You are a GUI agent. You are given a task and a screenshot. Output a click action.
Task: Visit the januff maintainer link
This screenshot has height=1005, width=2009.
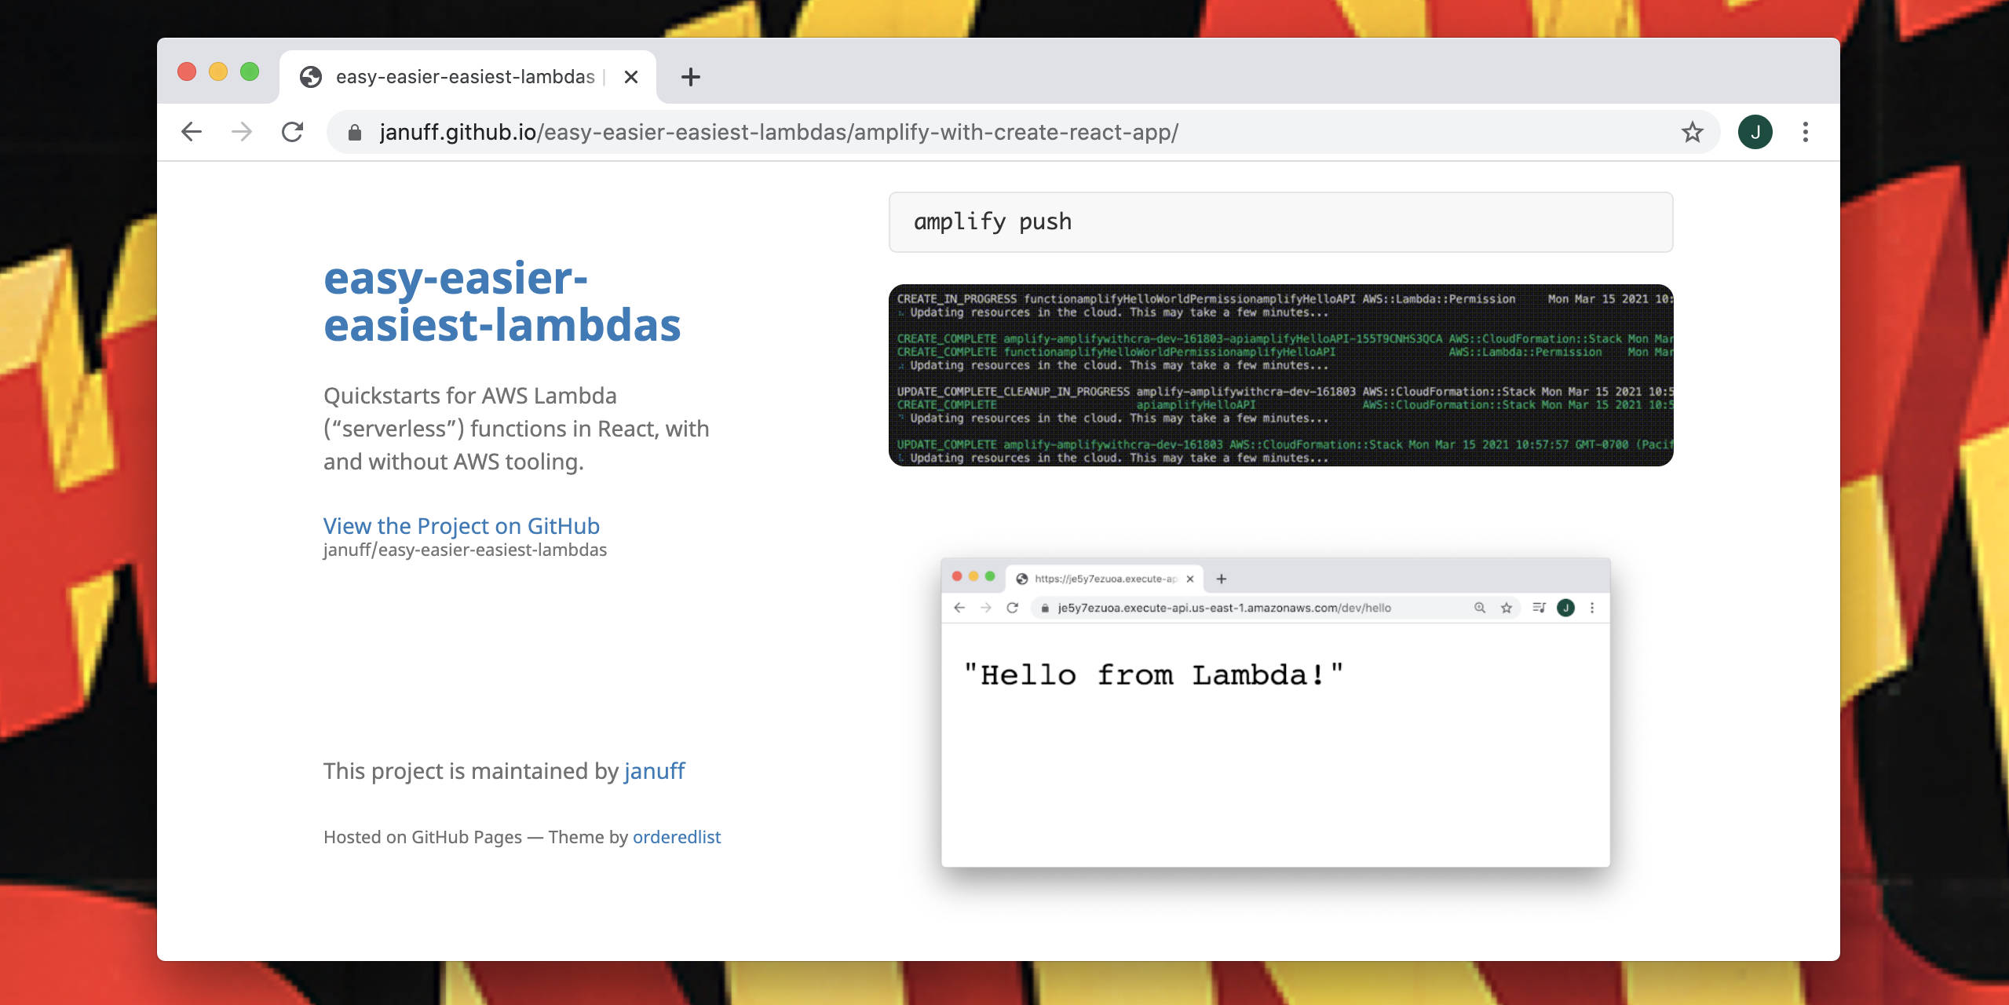(655, 771)
